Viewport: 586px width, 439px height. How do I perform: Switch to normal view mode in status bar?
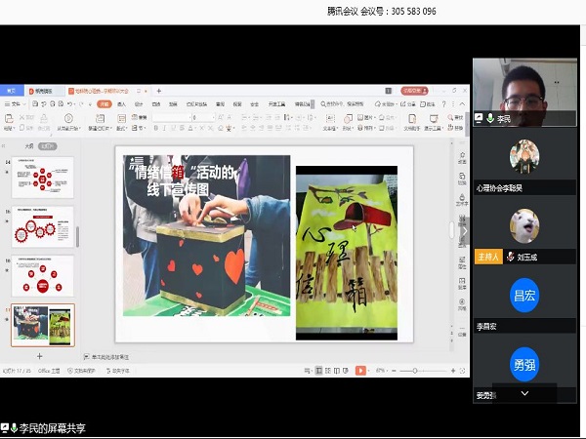(x=320, y=371)
